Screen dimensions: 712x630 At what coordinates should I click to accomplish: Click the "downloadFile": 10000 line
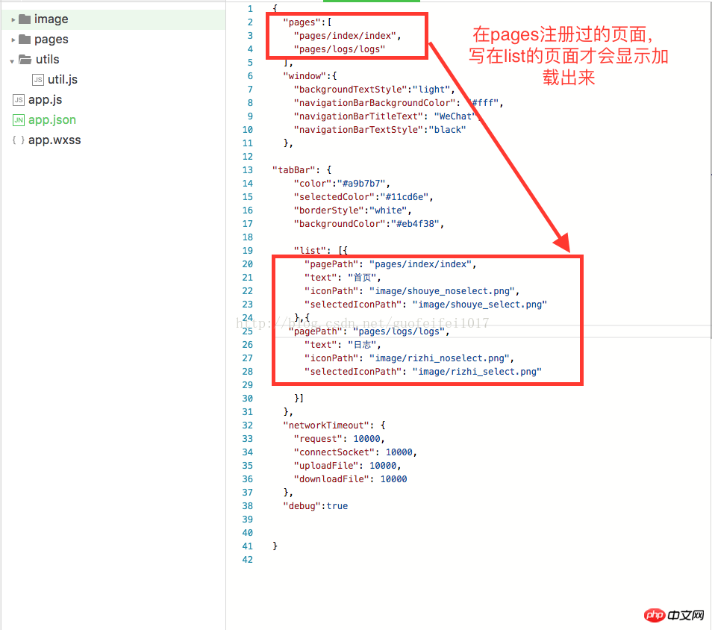click(350, 478)
